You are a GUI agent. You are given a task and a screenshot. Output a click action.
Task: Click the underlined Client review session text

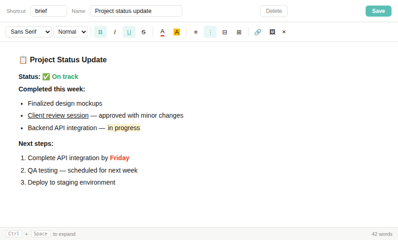[x=58, y=115]
